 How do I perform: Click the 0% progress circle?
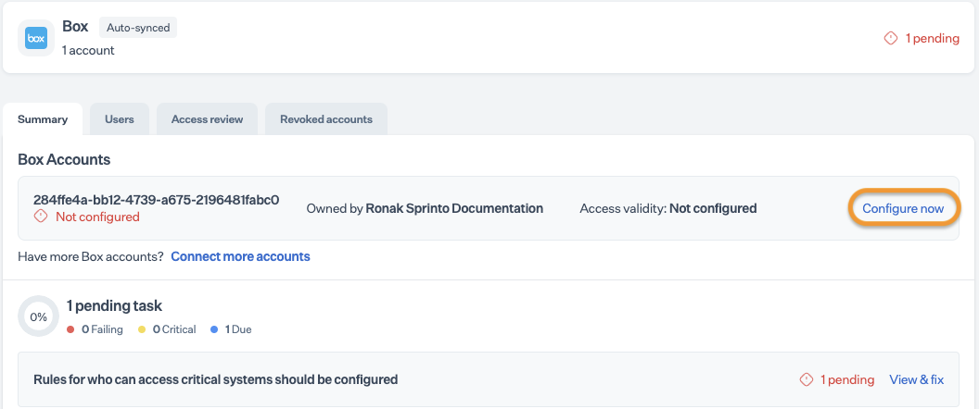39,316
